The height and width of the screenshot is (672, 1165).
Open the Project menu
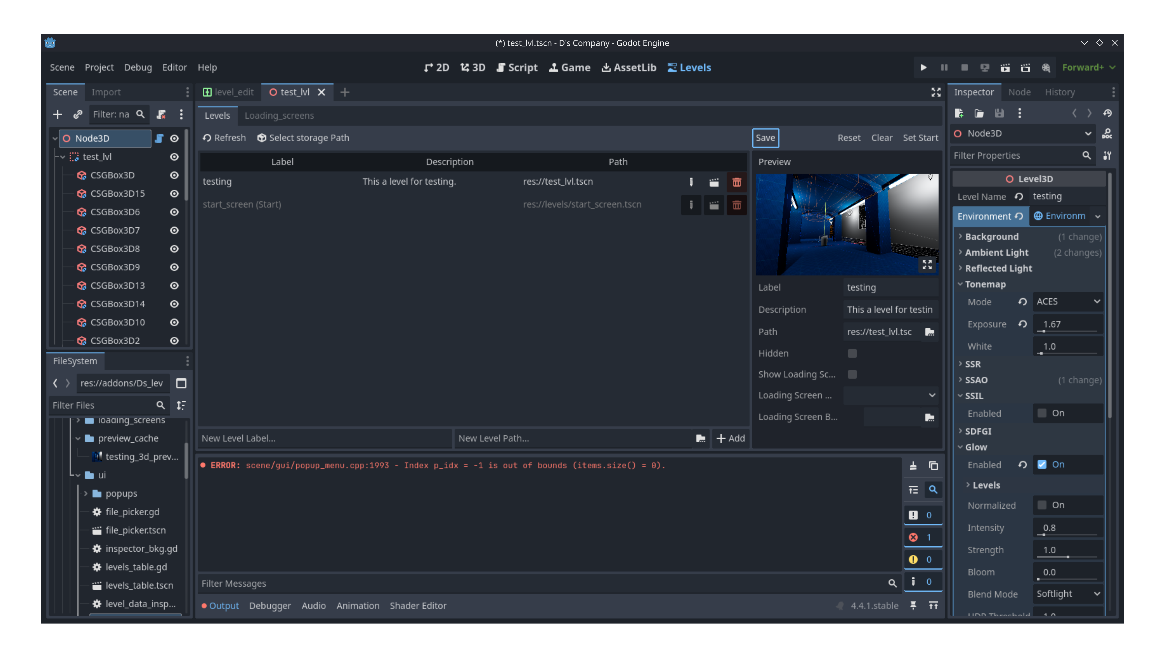click(x=99, y=67)
